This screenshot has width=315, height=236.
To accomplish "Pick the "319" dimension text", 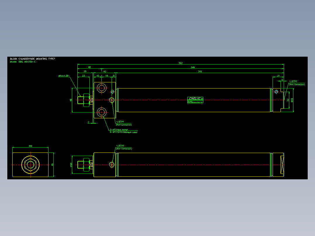I will (200, 72).
